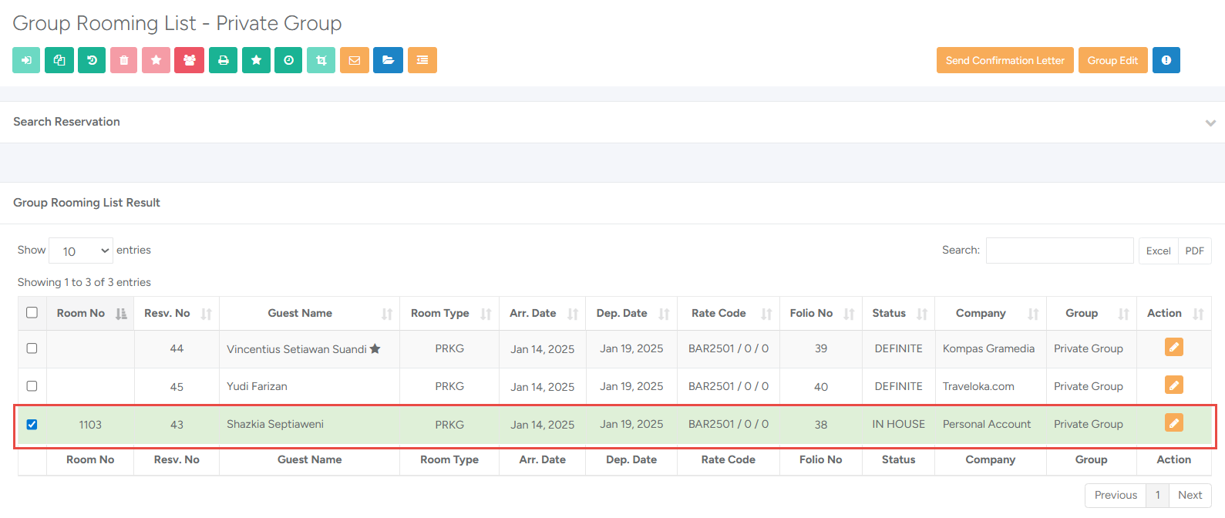Uncheck the checkbox for room 1103
The image size is (1225, 518).
[x=32, y=424]
